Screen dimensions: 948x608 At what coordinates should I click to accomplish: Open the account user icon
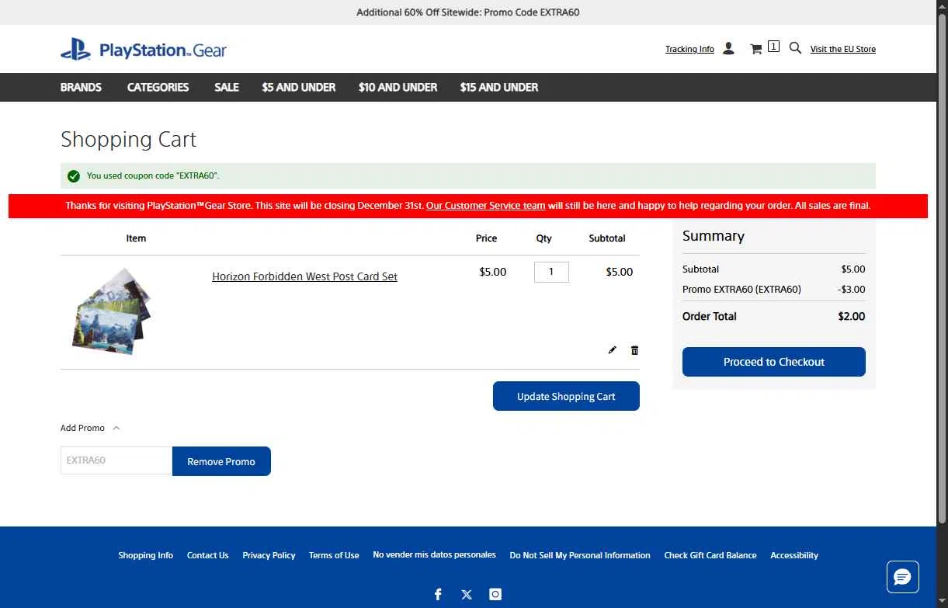click(x=728, y=48)
